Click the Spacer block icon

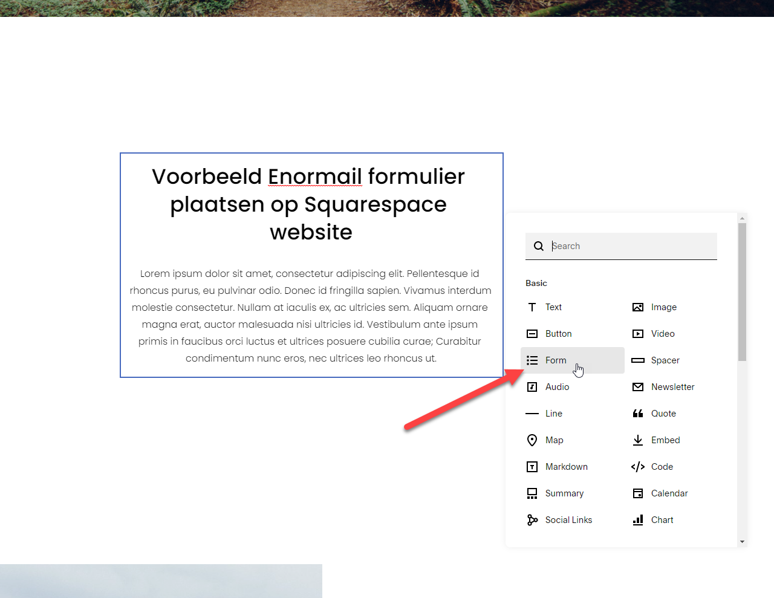pos(638,360)
